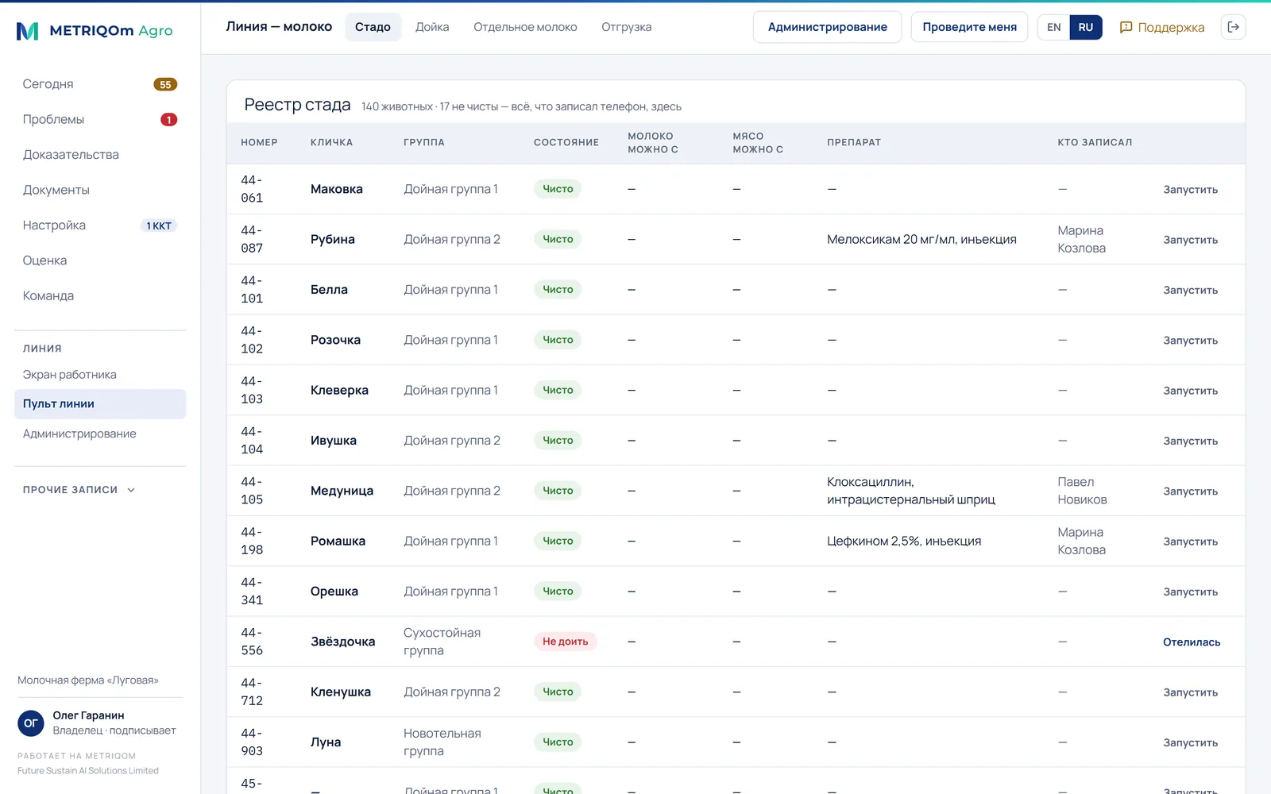Click Павел Новиков in Кто записал column
The height and width of the screenshot is (794, 1271).
[x=1082, y=491]
